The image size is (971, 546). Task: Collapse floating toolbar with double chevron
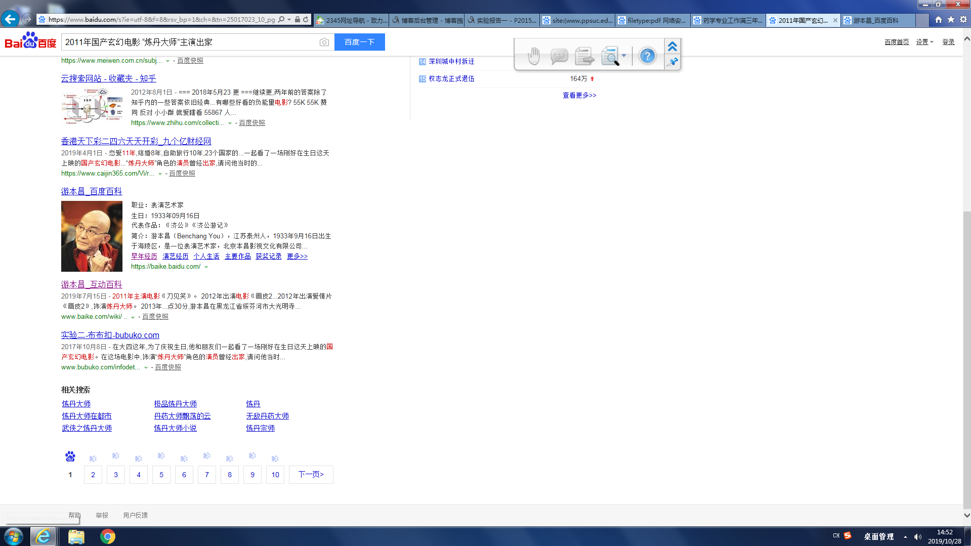(672, 47)
